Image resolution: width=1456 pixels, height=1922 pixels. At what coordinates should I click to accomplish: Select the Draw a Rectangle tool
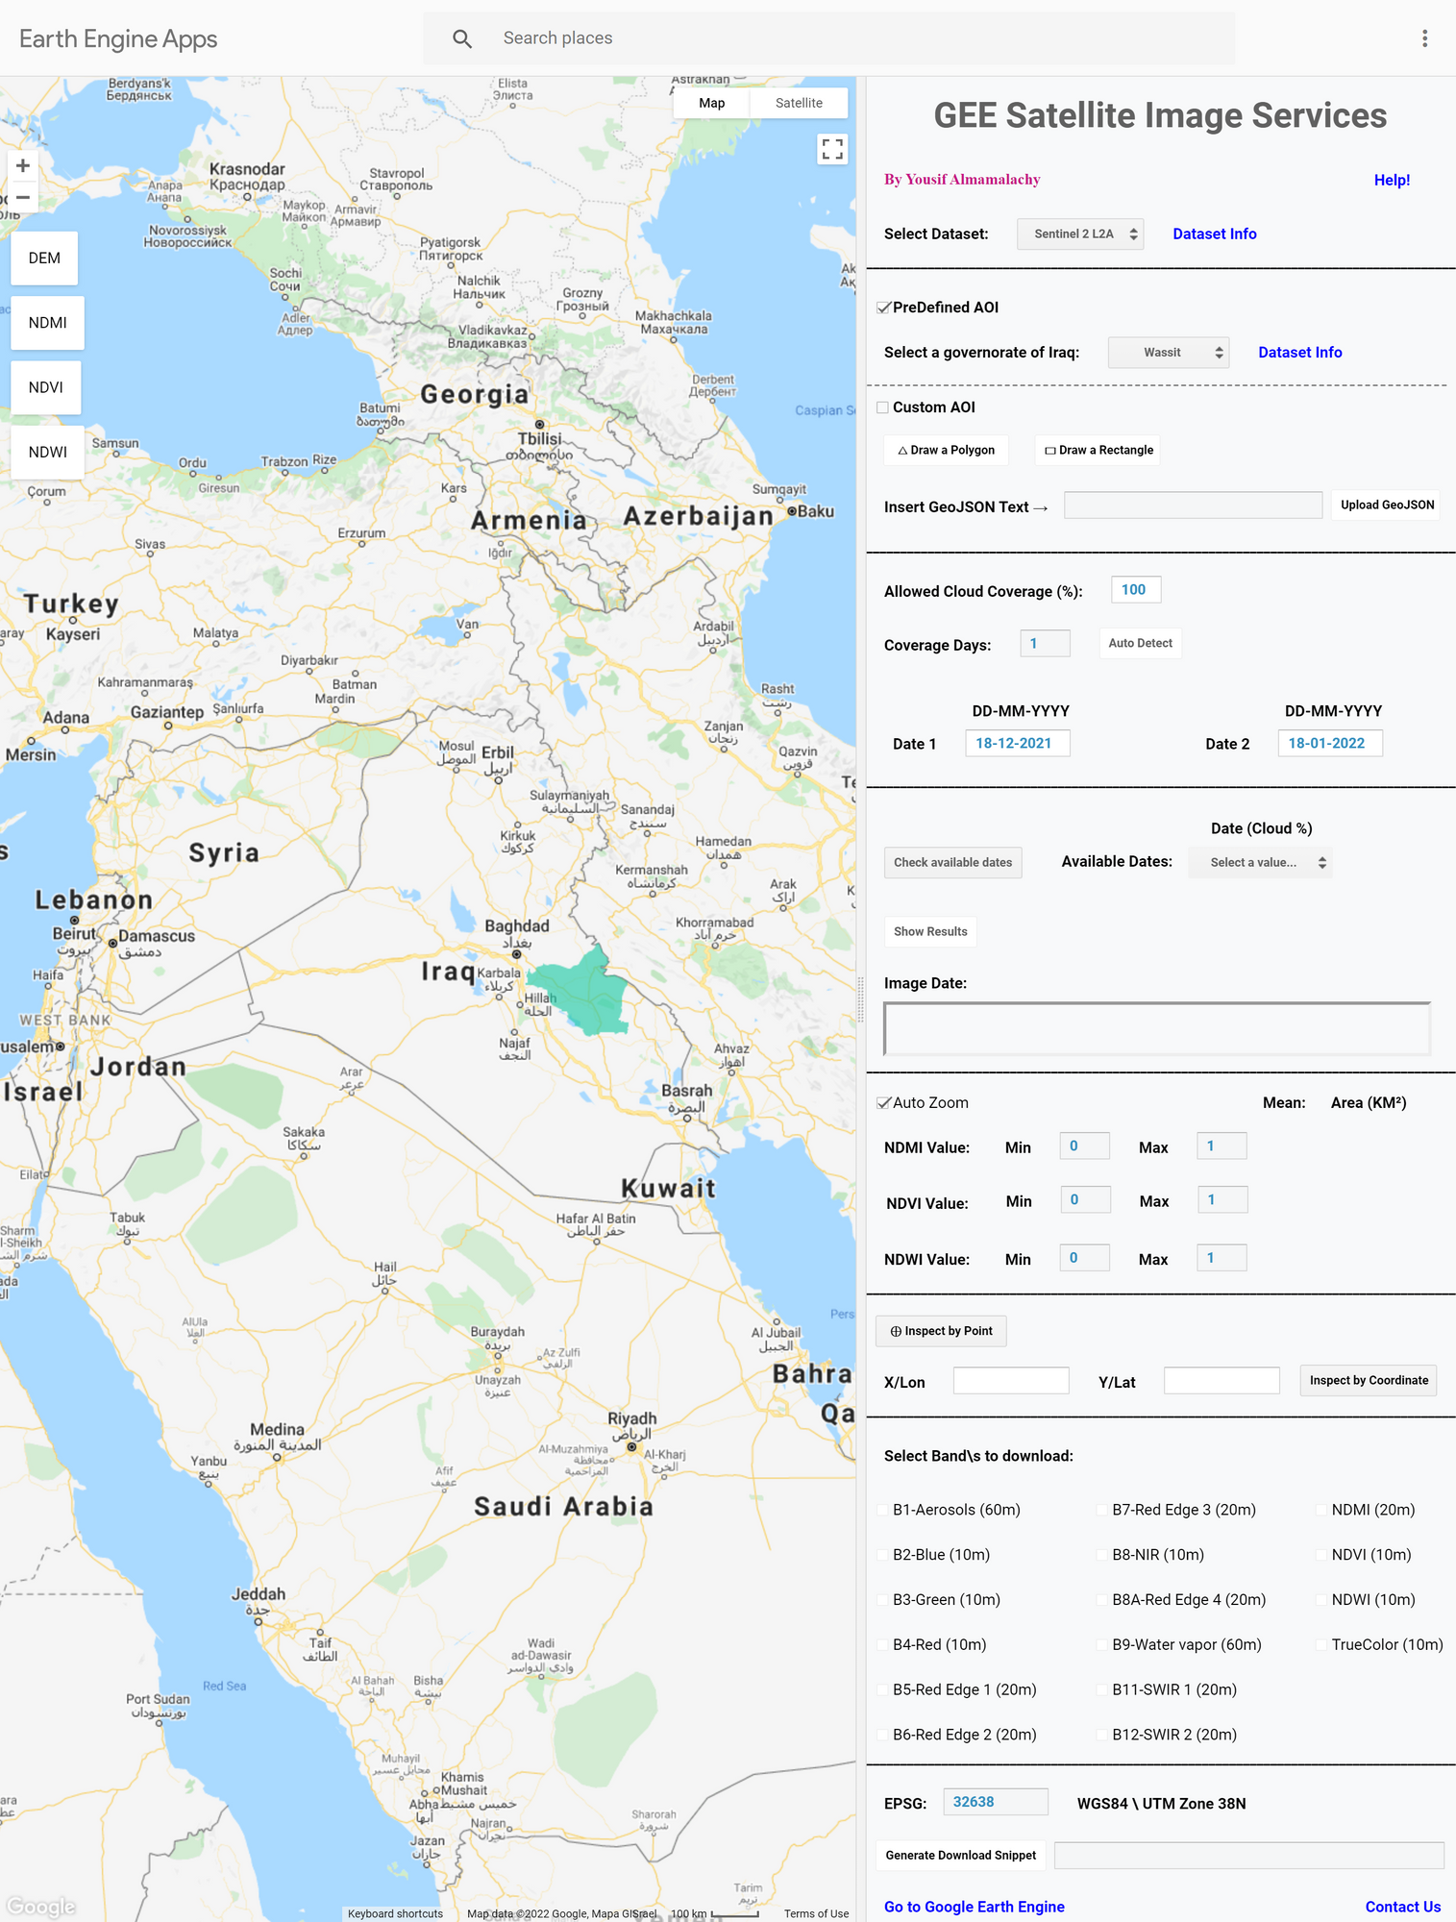click(x=1098, y=450)
